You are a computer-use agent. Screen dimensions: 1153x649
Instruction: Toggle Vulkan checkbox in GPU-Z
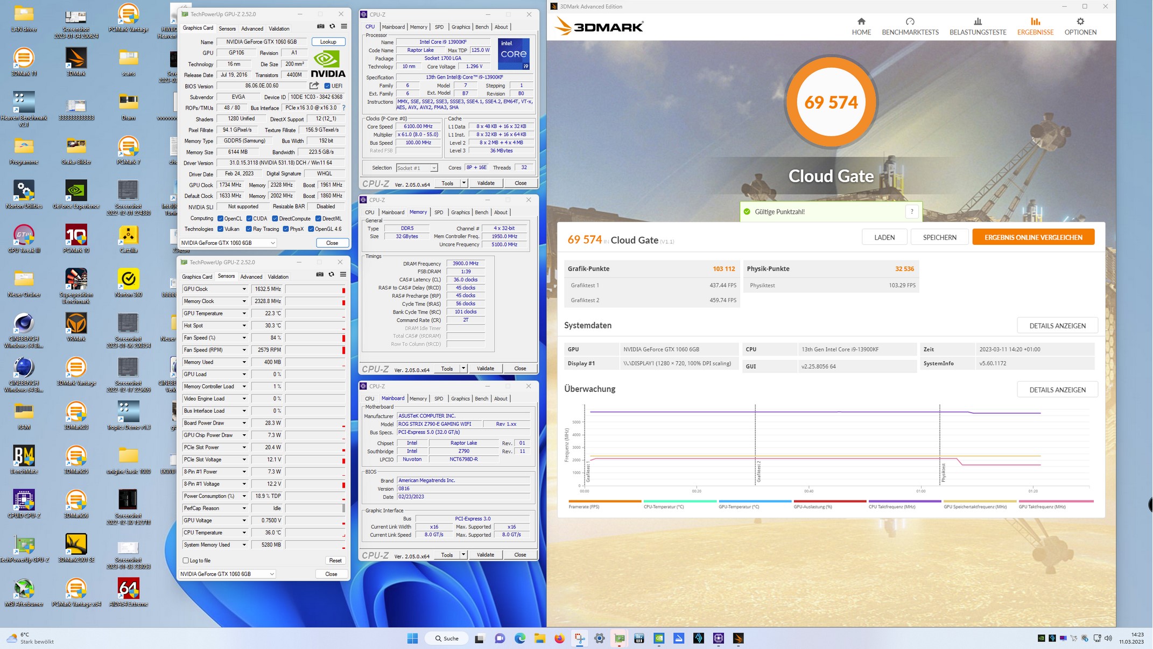point(220,229)
